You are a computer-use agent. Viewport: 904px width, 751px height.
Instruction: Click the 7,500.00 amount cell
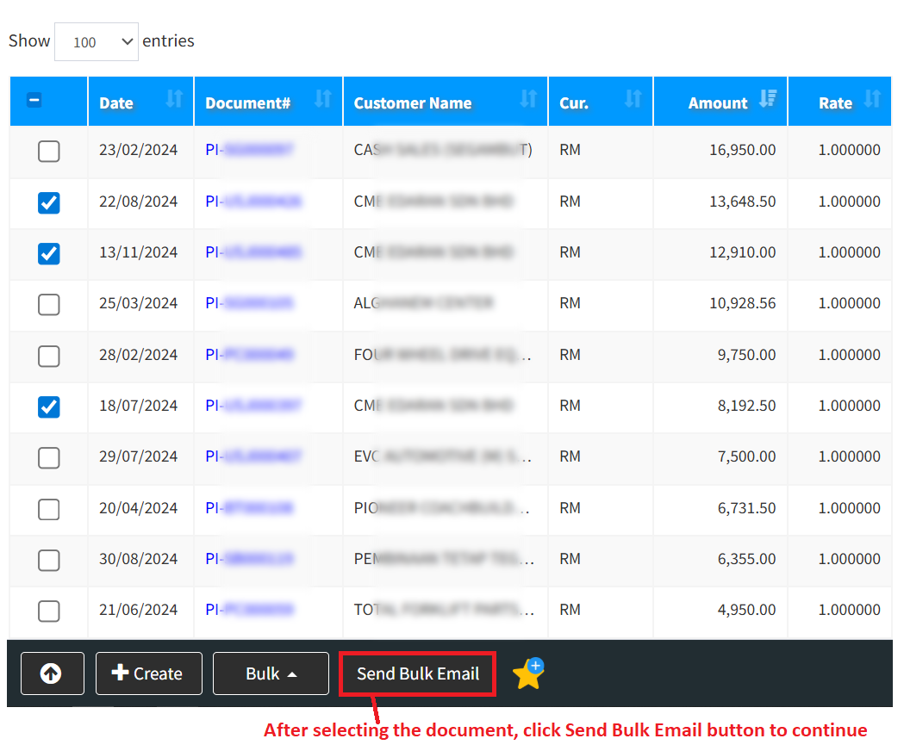pos(746,456)
